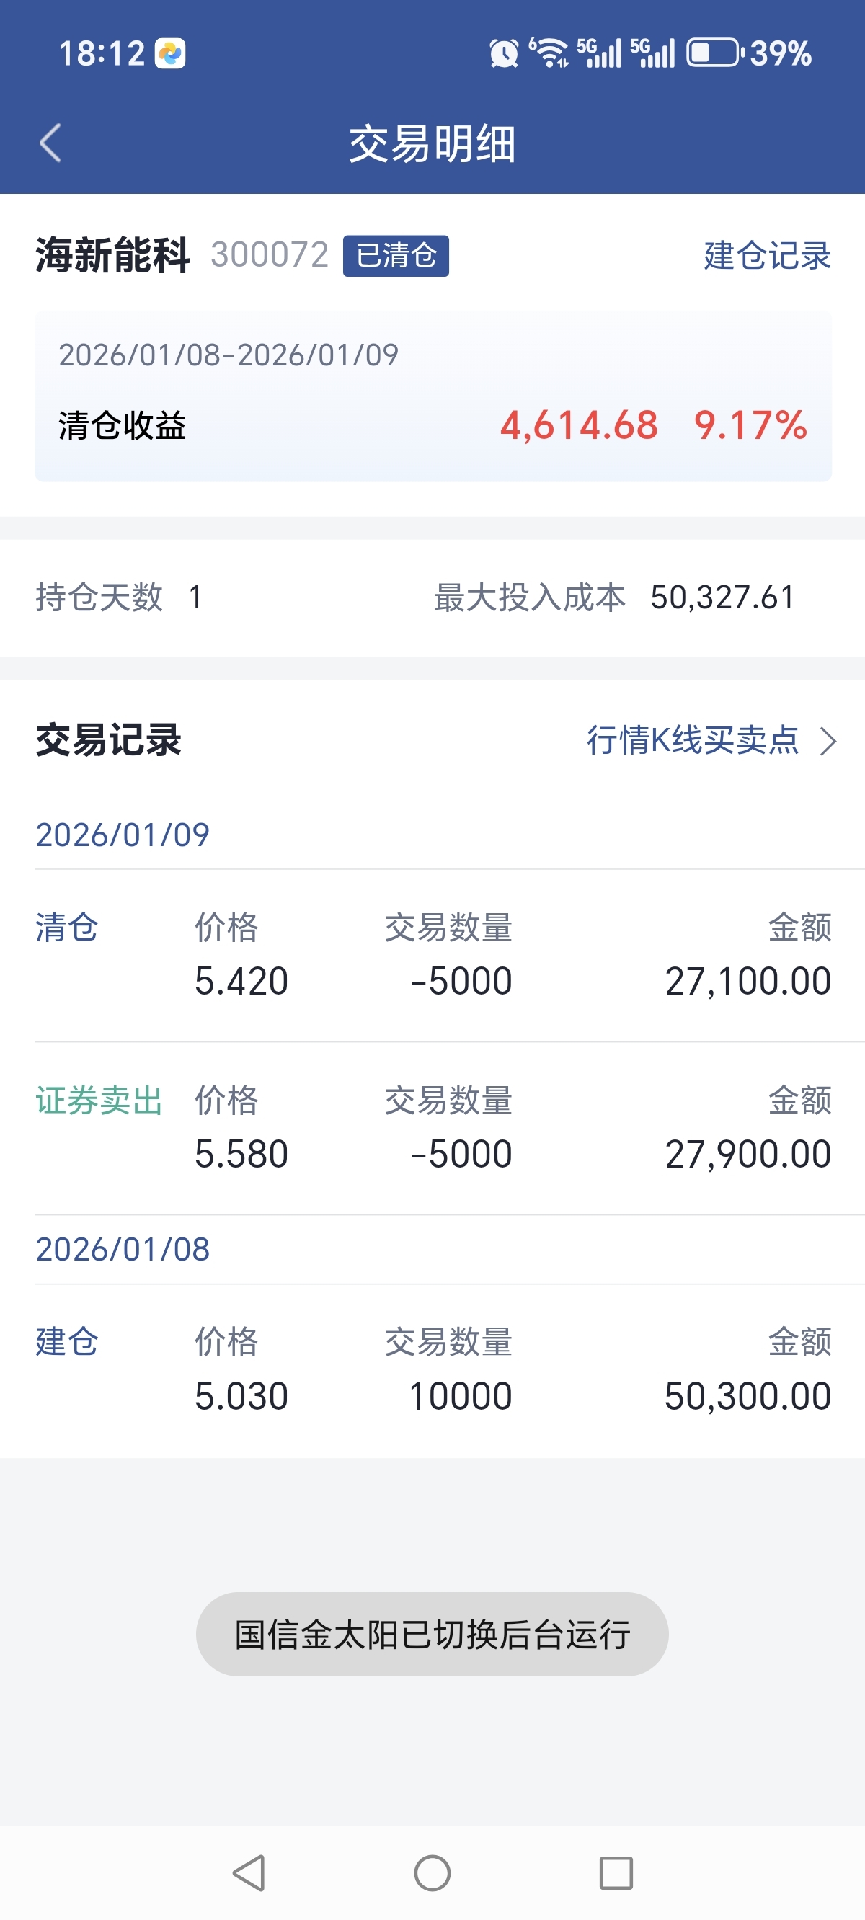Tap the 2026/01/09 date header
The width and height of the screenshot is (865, 1920).
(x=123, y=835)
